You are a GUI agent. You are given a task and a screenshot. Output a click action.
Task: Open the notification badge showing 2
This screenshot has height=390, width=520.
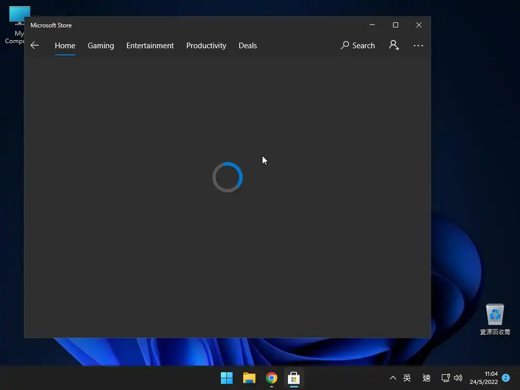coord(506,378)
